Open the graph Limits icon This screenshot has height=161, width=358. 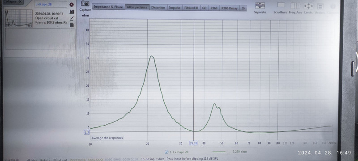point(308,6)
